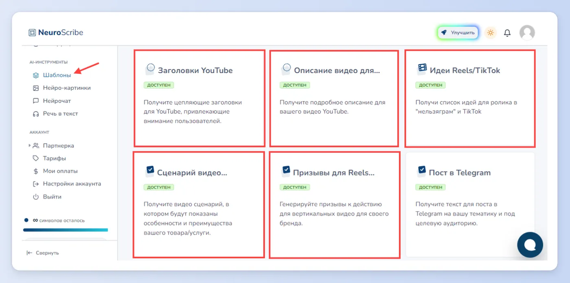Open the Заголовки YouTube template card

pos(199,98)
